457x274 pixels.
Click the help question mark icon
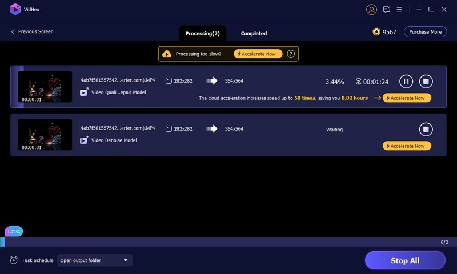291,54
